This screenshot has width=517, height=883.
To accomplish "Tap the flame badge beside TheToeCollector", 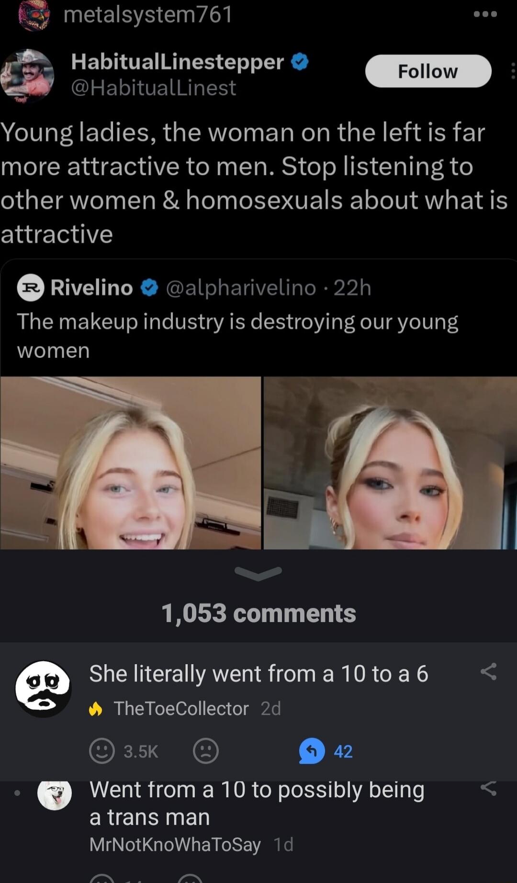I will [96, 709].
